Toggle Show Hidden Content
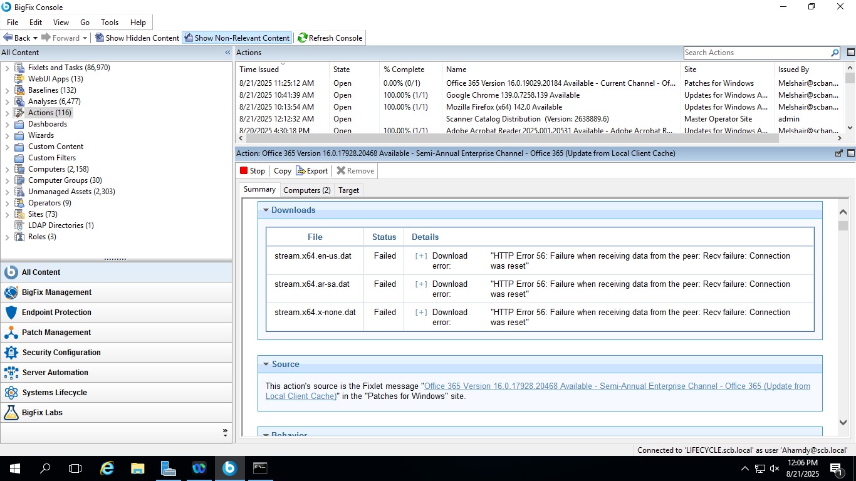 click(x=137, y=38)
